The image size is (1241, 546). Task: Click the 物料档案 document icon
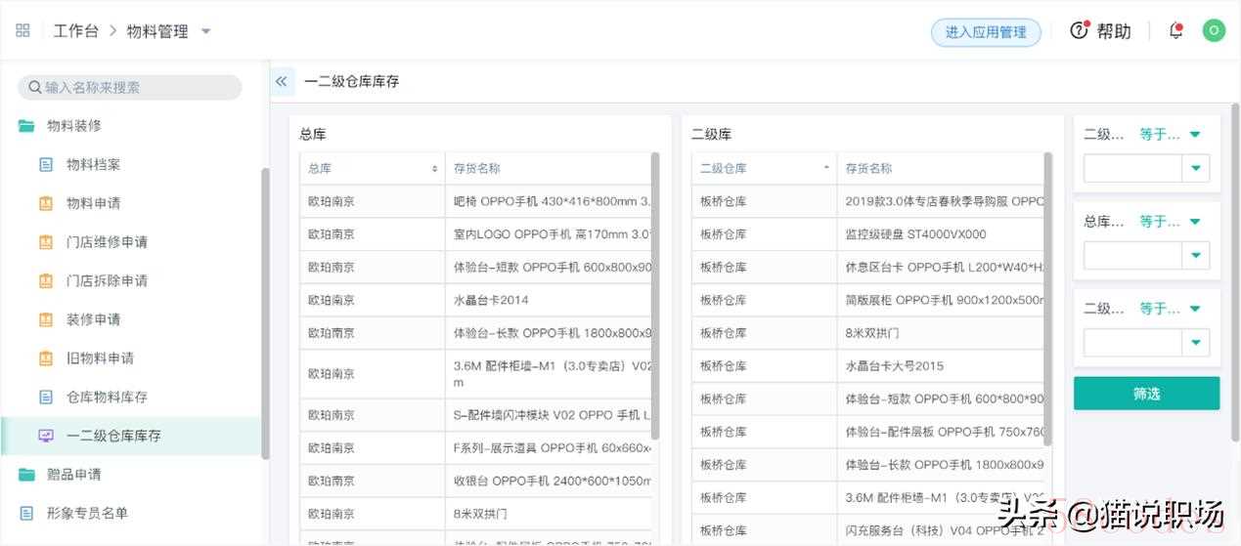[x=46, y=164]
